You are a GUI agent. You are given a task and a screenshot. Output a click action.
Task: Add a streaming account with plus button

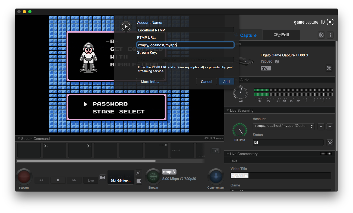(x=321, y=127)
